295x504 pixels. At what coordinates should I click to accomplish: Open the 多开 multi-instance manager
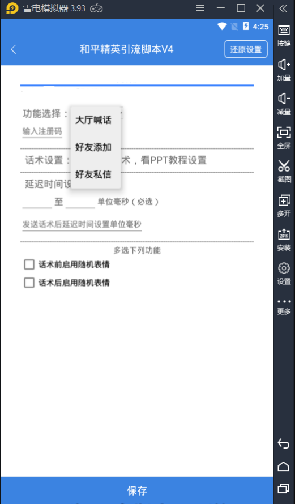tap(284, 206)
